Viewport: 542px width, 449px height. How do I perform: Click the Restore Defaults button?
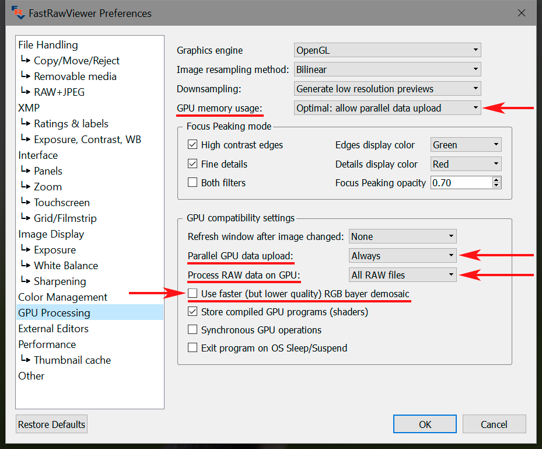point(51,424)
